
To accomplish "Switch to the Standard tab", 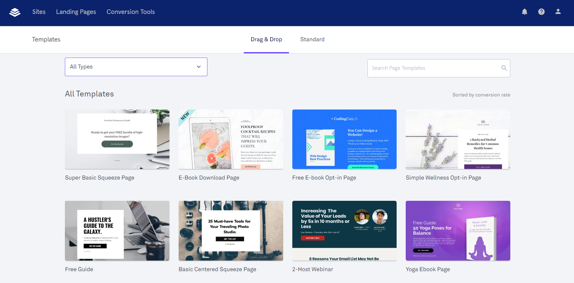I will tap(312, 39).
